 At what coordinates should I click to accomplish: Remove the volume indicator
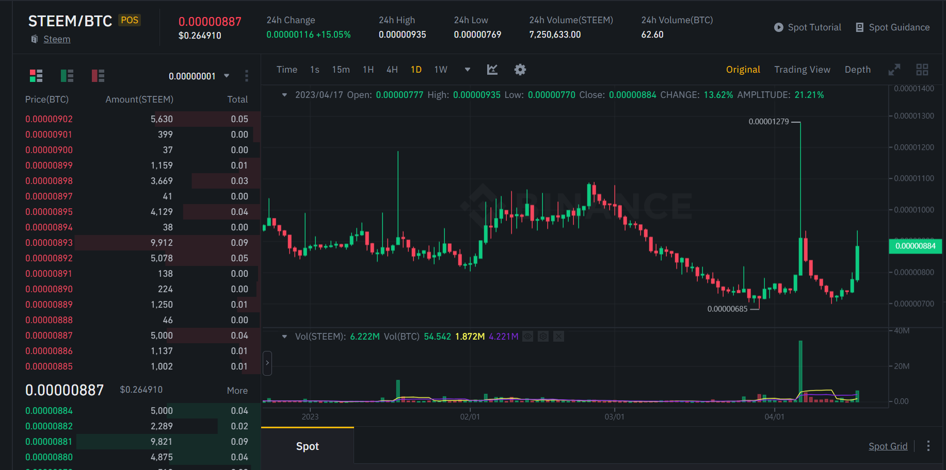558,337
